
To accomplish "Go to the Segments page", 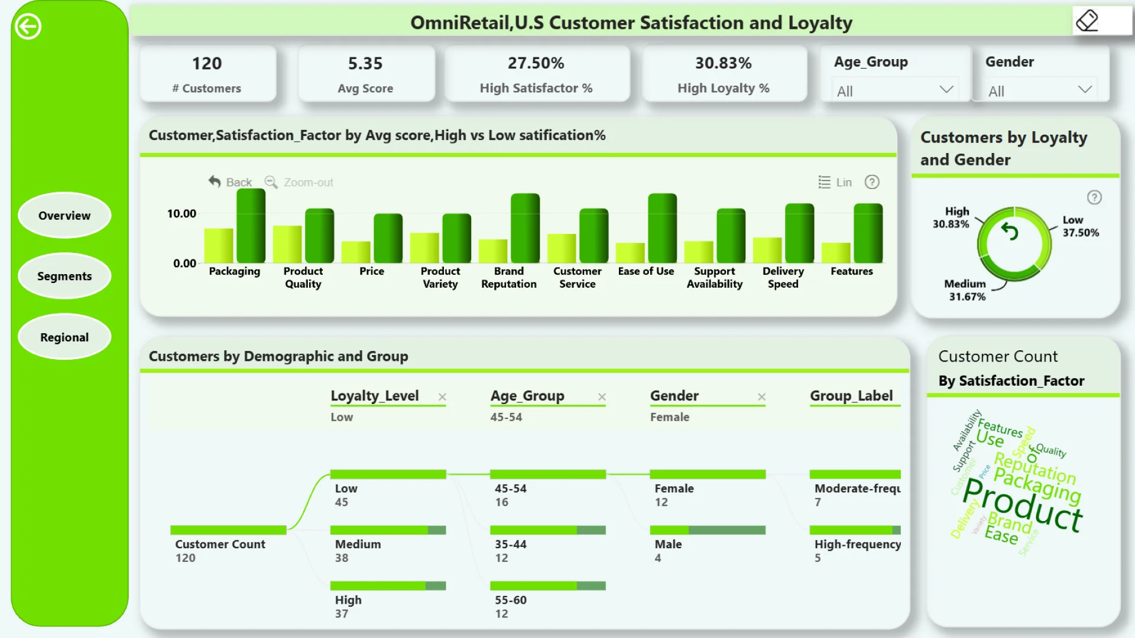I will 64,276.
